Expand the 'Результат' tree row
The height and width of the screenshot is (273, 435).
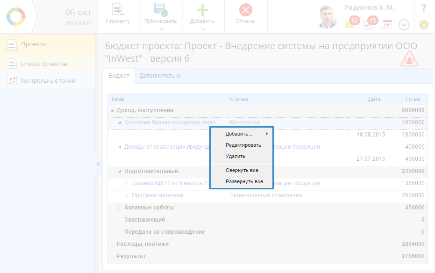coord(112,256)
